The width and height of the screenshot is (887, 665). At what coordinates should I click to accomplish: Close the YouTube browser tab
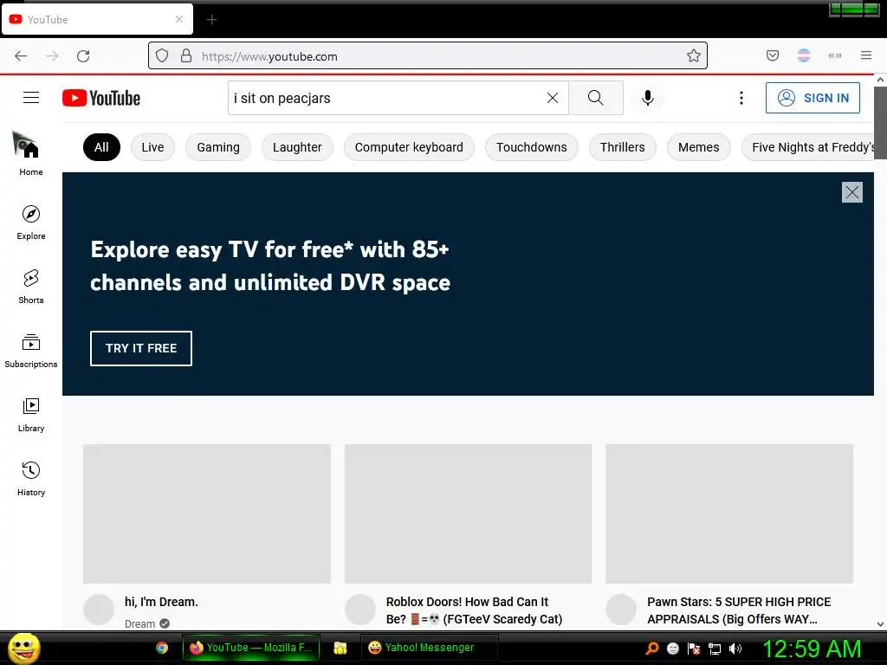tap(178, 19)
